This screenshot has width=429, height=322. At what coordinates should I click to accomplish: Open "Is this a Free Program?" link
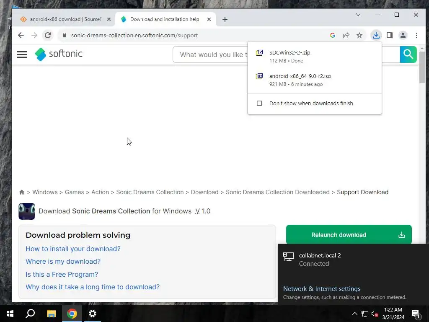(x=62, y=274)
